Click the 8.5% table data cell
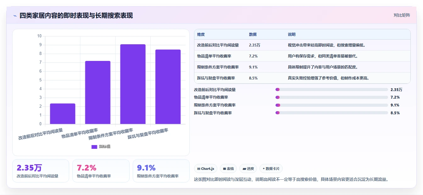The image size is (423, 195). click(253, 78)
